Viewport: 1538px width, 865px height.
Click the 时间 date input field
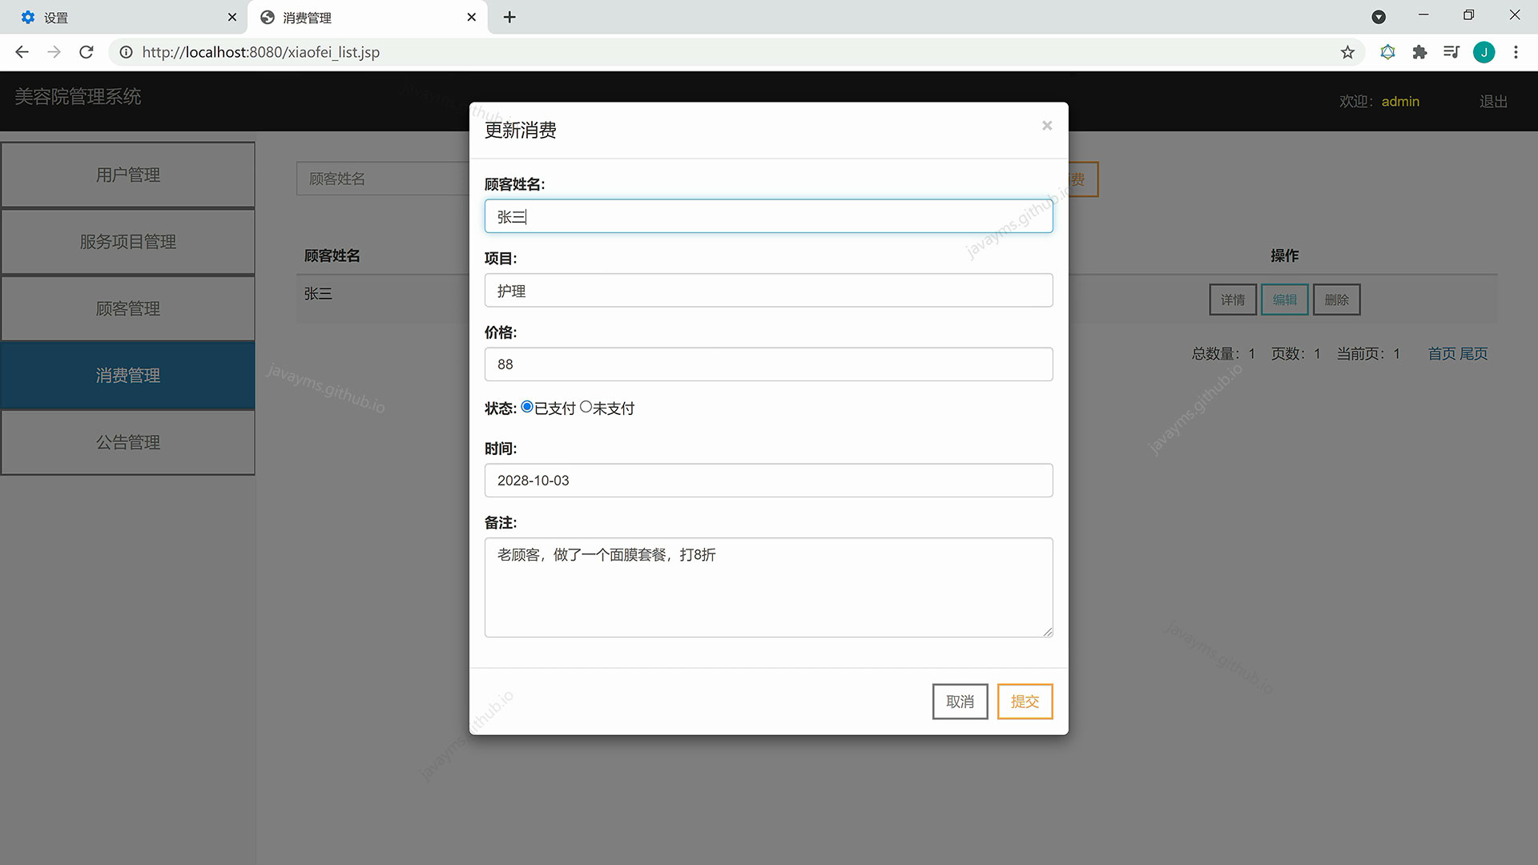tap(768, 481)
